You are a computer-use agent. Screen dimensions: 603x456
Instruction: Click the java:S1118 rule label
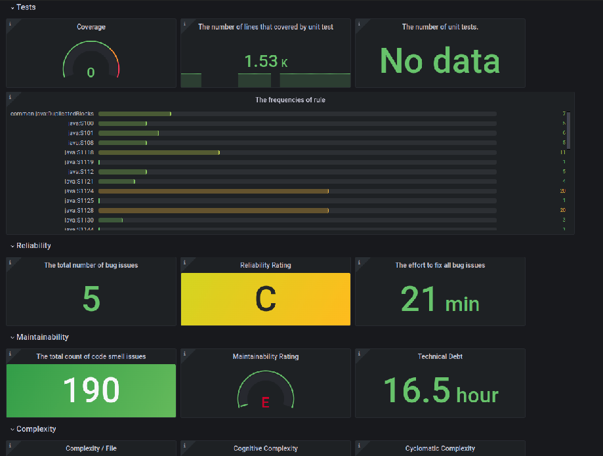pos(79,152)
